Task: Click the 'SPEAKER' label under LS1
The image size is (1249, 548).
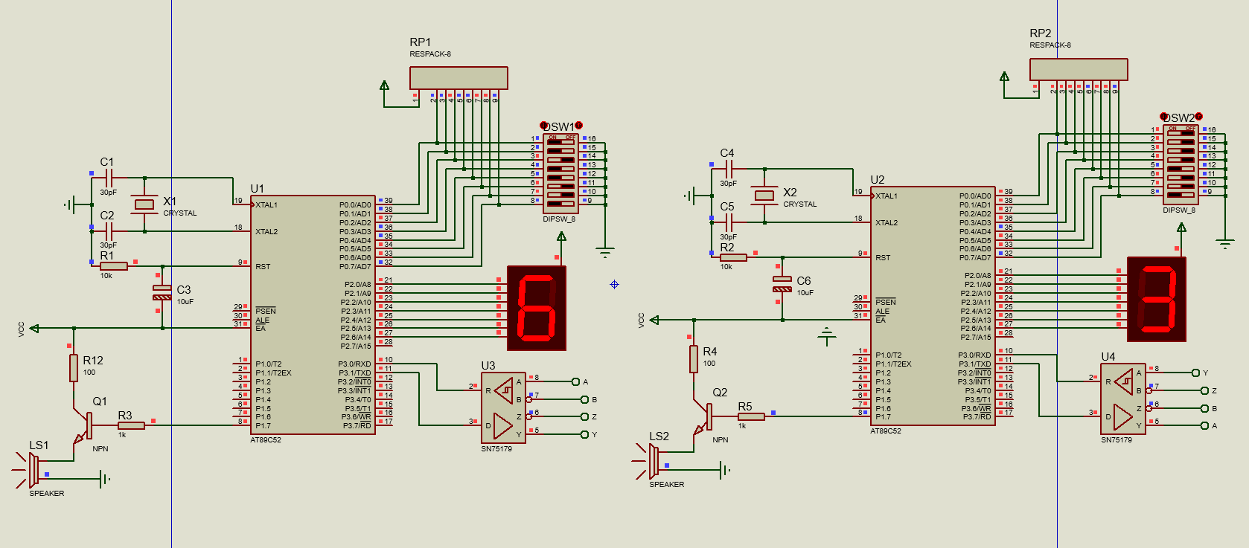Action: (47, 494)
